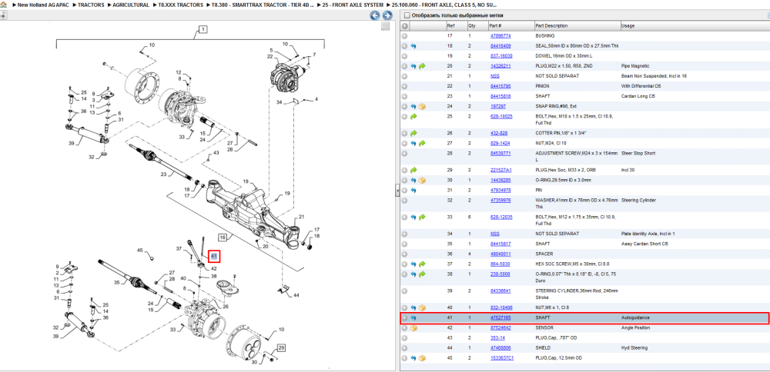Click green arrow for Ref 29 plug
Viewport: 770px width, 372px height.
[x=413, y=170]
